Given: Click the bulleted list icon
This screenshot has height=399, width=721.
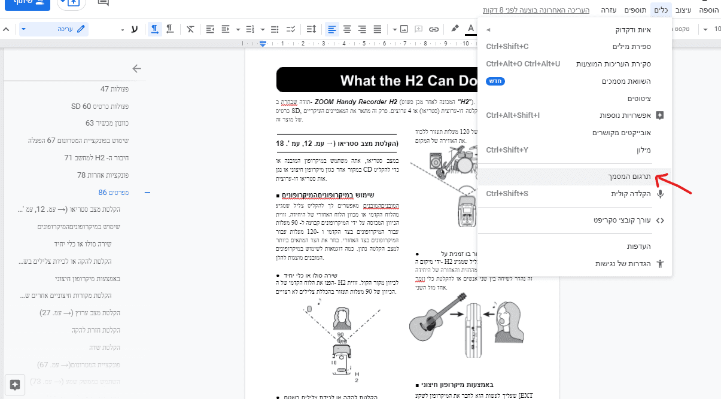Looking at the screenshot, I should [275, 29].
